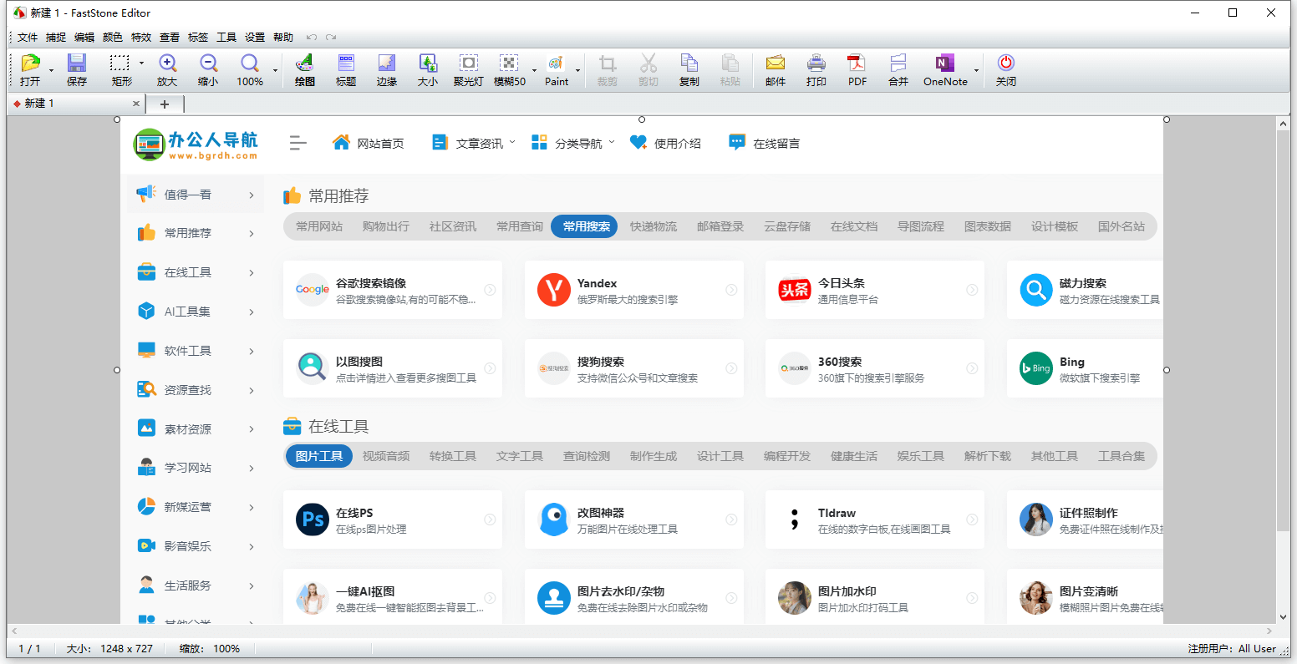Open the Effects (特效) menu
1297x664 pixels.
[x=141, y=38]
